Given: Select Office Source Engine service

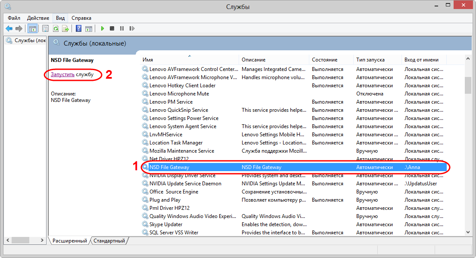Looking at the screenshot, I should (x=294, y=192).
